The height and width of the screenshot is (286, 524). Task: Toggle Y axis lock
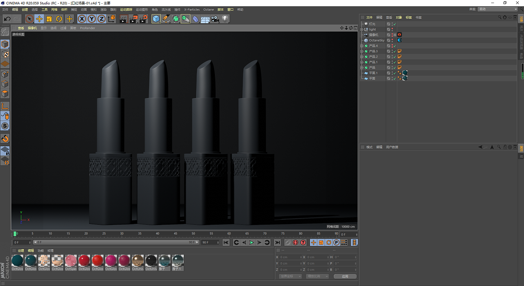click(x=92, y=19)
